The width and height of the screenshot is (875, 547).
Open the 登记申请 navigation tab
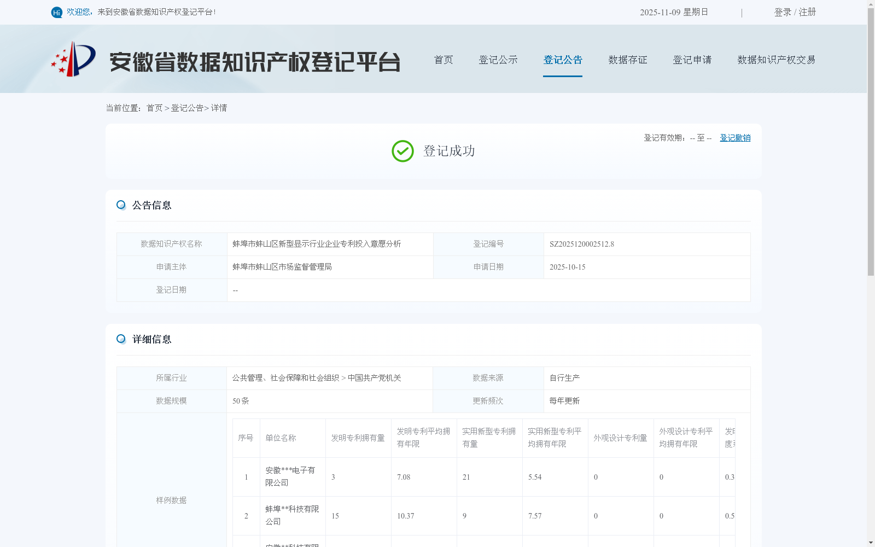pos(692,60)
